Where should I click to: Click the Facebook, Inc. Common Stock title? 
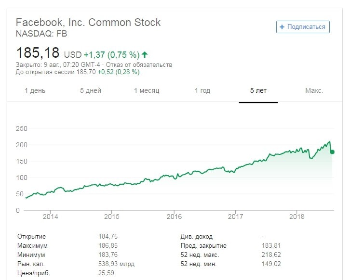pyautogui.click(x=88, y=22)
